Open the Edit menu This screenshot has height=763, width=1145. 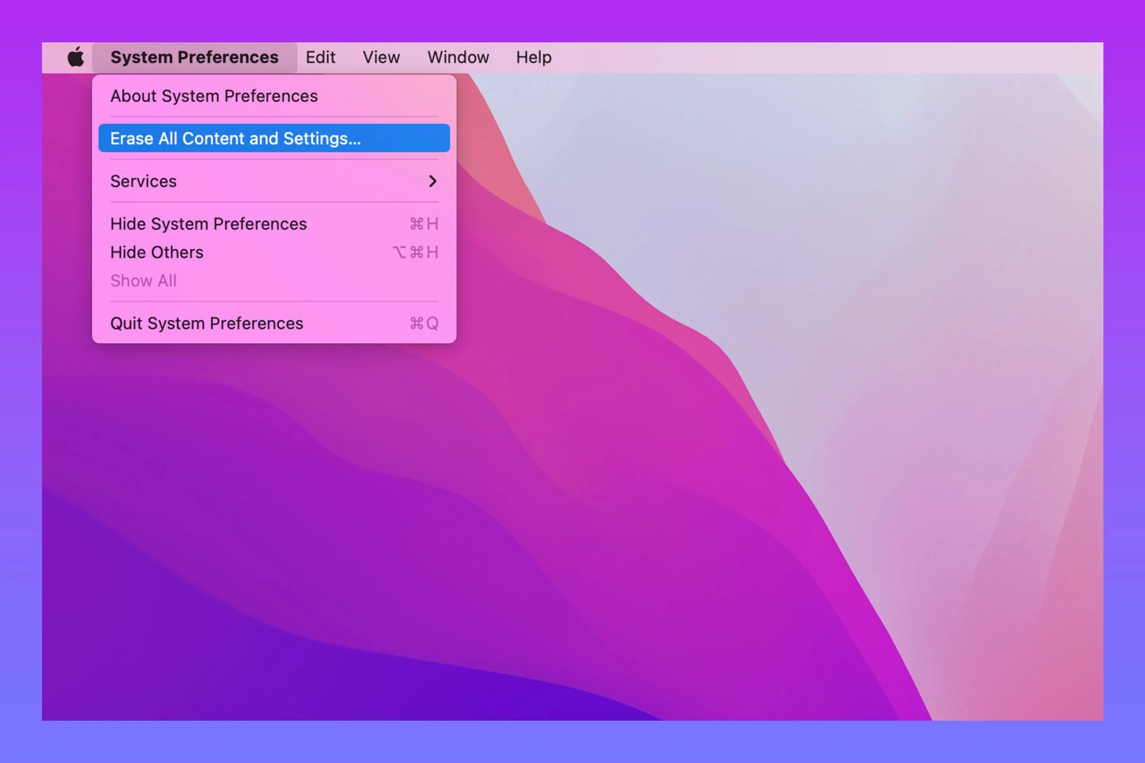[x=320, y=57]
